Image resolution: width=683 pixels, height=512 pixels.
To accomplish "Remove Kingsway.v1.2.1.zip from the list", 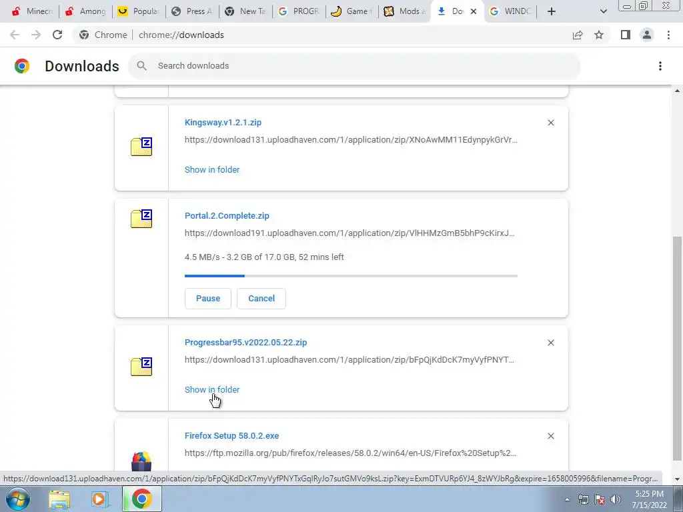I will pyautogui.click(x=551, y=123).
